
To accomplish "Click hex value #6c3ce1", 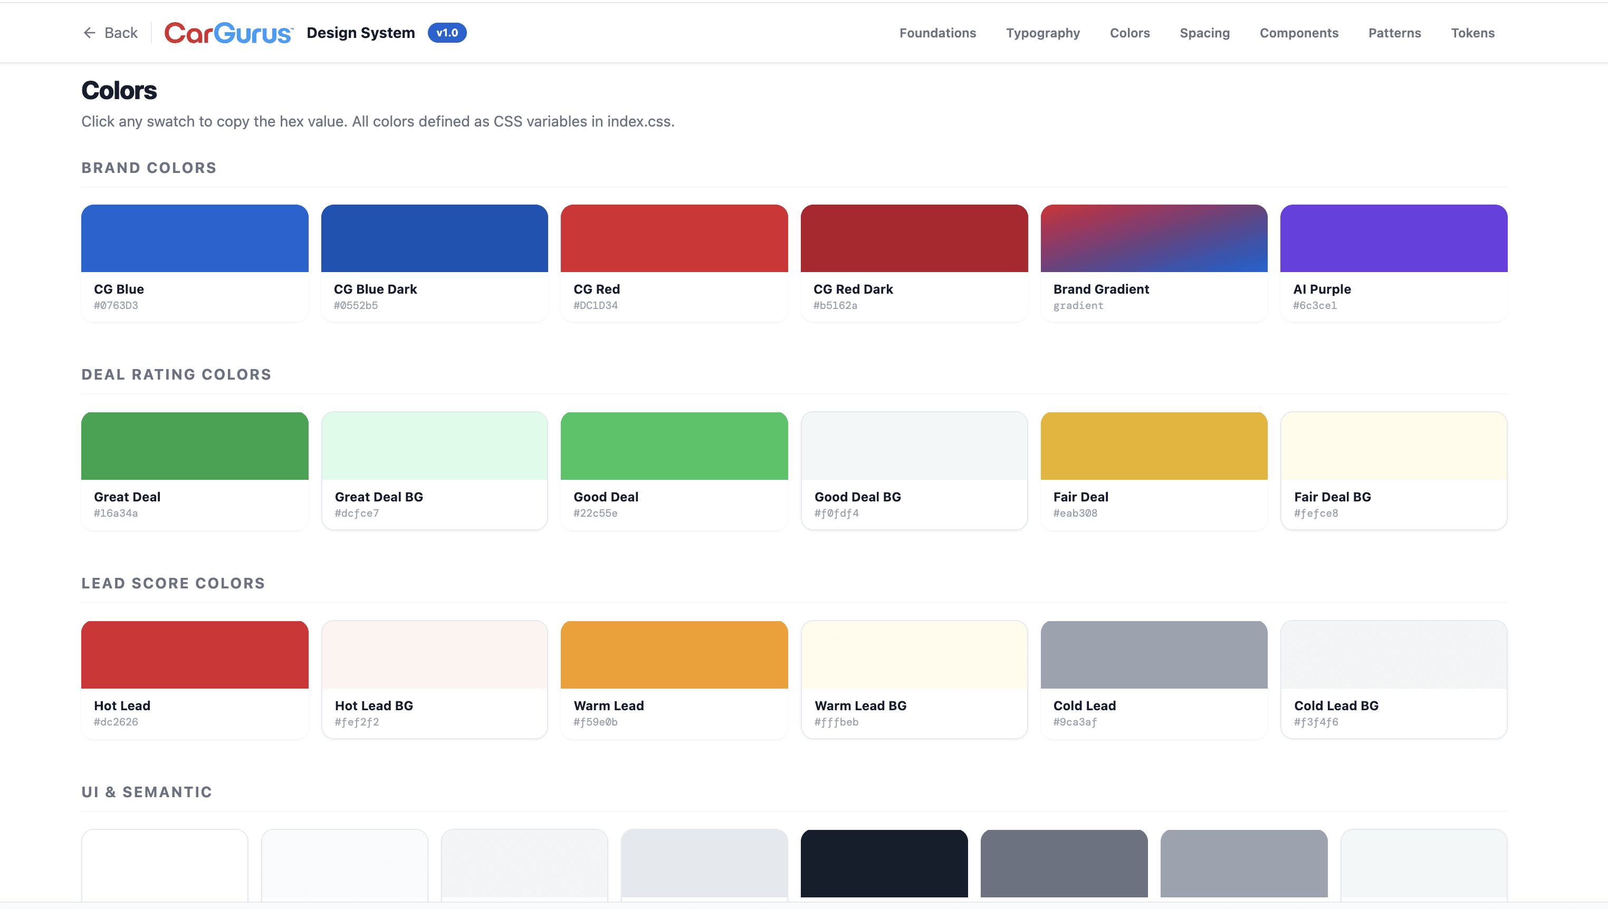I will pos(1315,305).
